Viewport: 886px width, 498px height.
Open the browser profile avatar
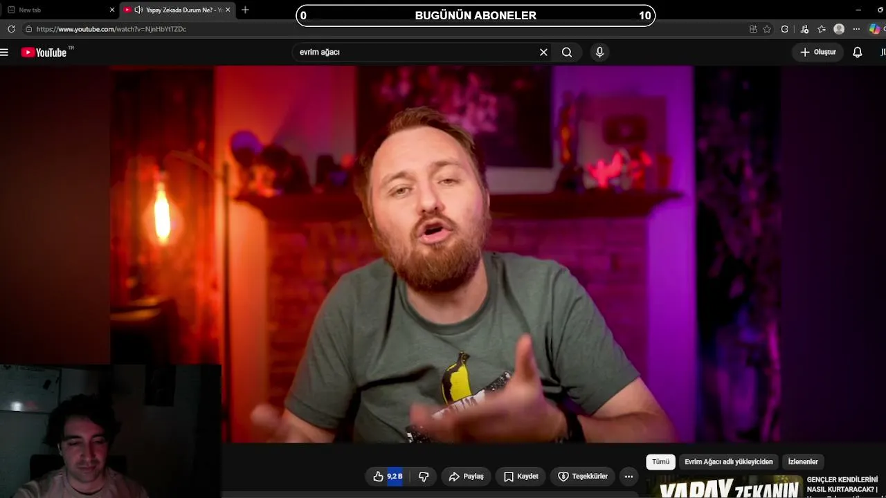(839, 29)
